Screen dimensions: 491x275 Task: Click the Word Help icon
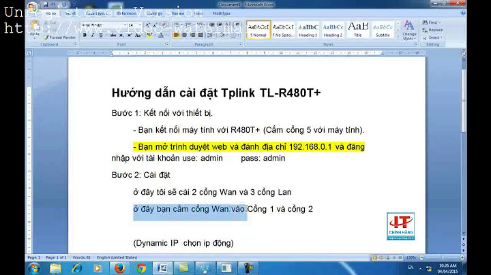(463, 13)
